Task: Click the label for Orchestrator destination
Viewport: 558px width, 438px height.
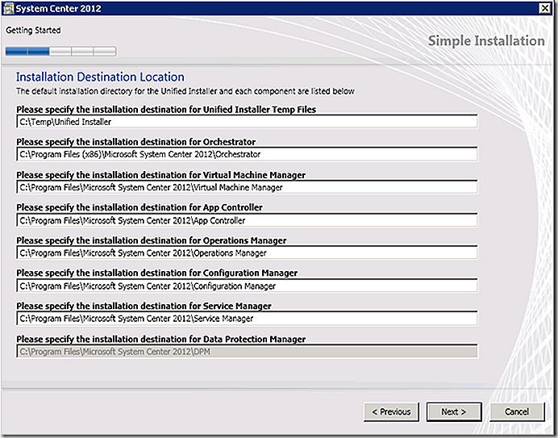Action: (x=136, y=142)
